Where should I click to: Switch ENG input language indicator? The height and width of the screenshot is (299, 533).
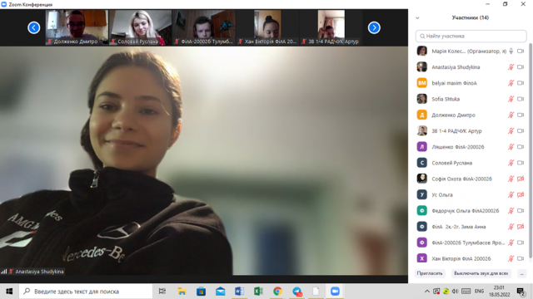click(480, 292)
